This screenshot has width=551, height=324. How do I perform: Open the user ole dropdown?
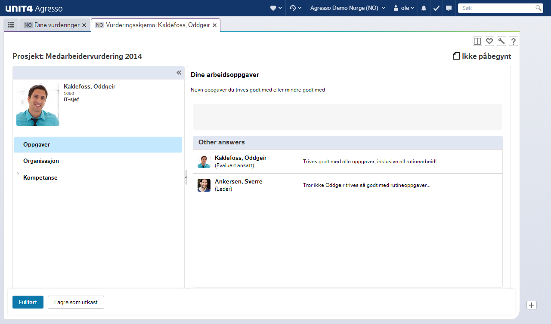(404, 8)
